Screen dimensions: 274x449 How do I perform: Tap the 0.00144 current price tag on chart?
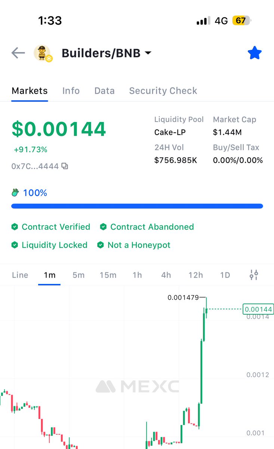coord(258,309)
